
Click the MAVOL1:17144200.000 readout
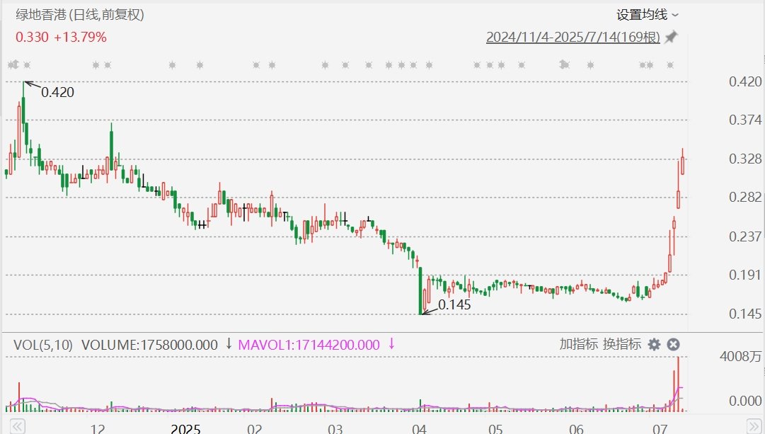click(x=309, y=345)
